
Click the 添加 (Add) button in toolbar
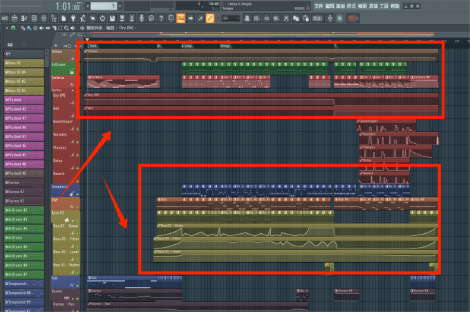(340, 6)
